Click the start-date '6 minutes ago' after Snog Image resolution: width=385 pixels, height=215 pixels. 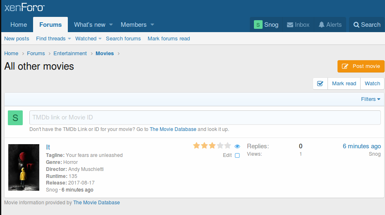[77, 190]
